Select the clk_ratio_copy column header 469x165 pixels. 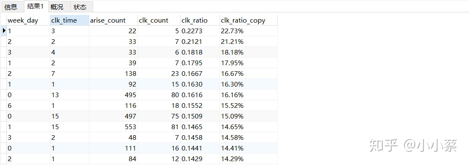pos(248,20)
